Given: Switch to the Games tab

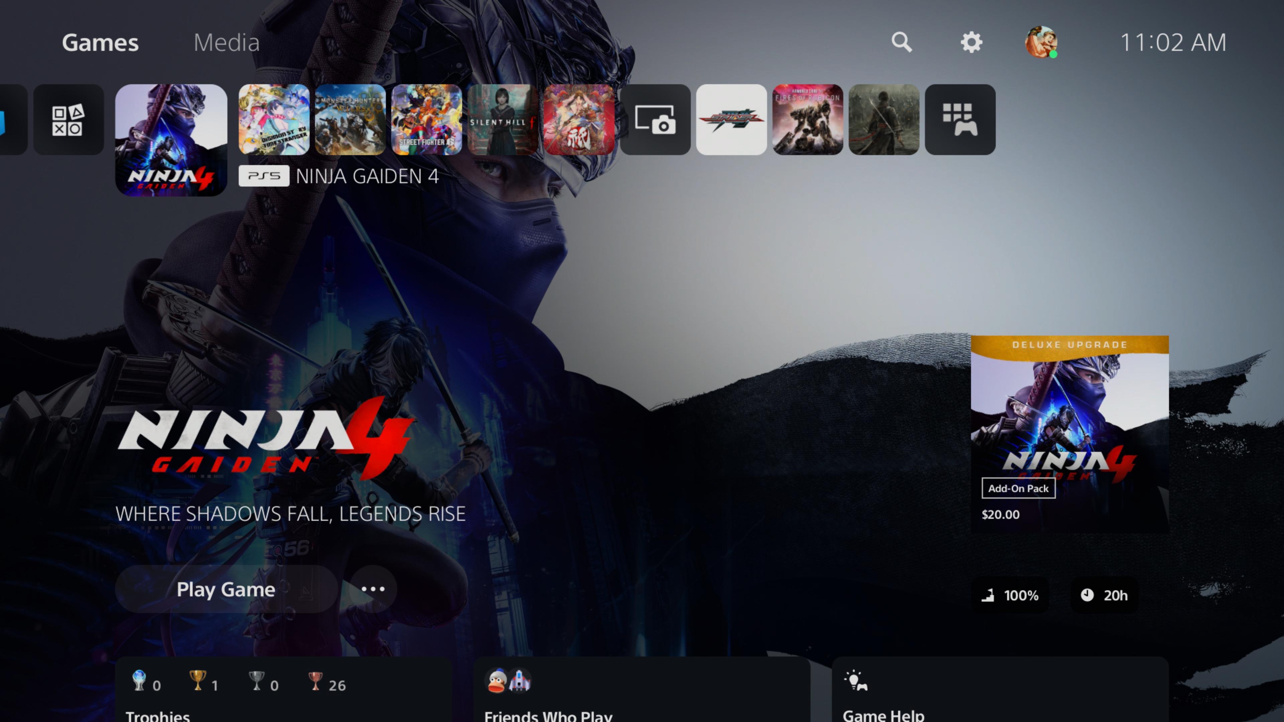Looking at the screenshot, I should point(100,42).
